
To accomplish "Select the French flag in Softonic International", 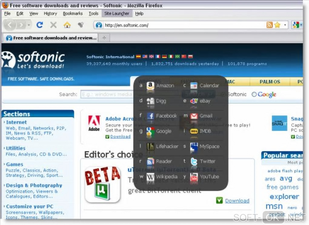I will (158, 57).
